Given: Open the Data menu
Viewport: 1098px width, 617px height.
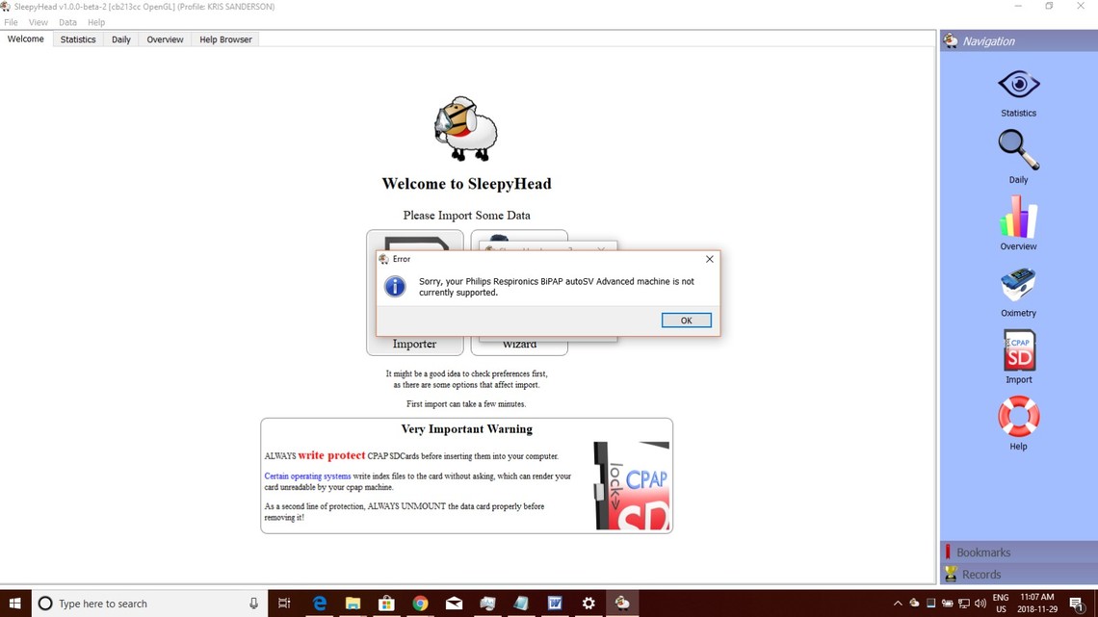Looking at the screenshot, I should [68, 22].
